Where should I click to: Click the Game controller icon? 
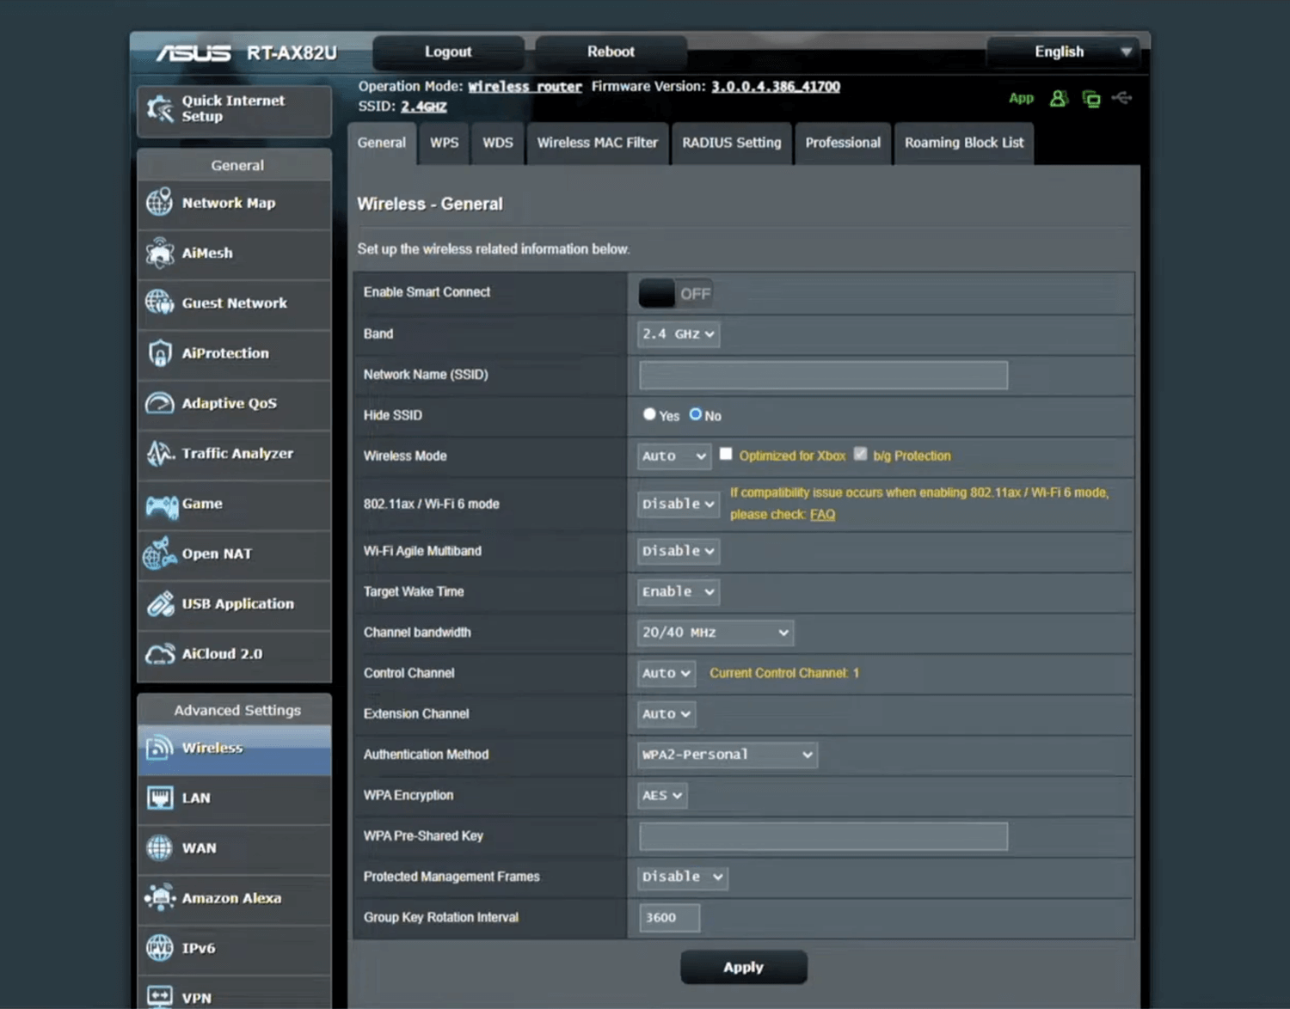coord(161,504)
